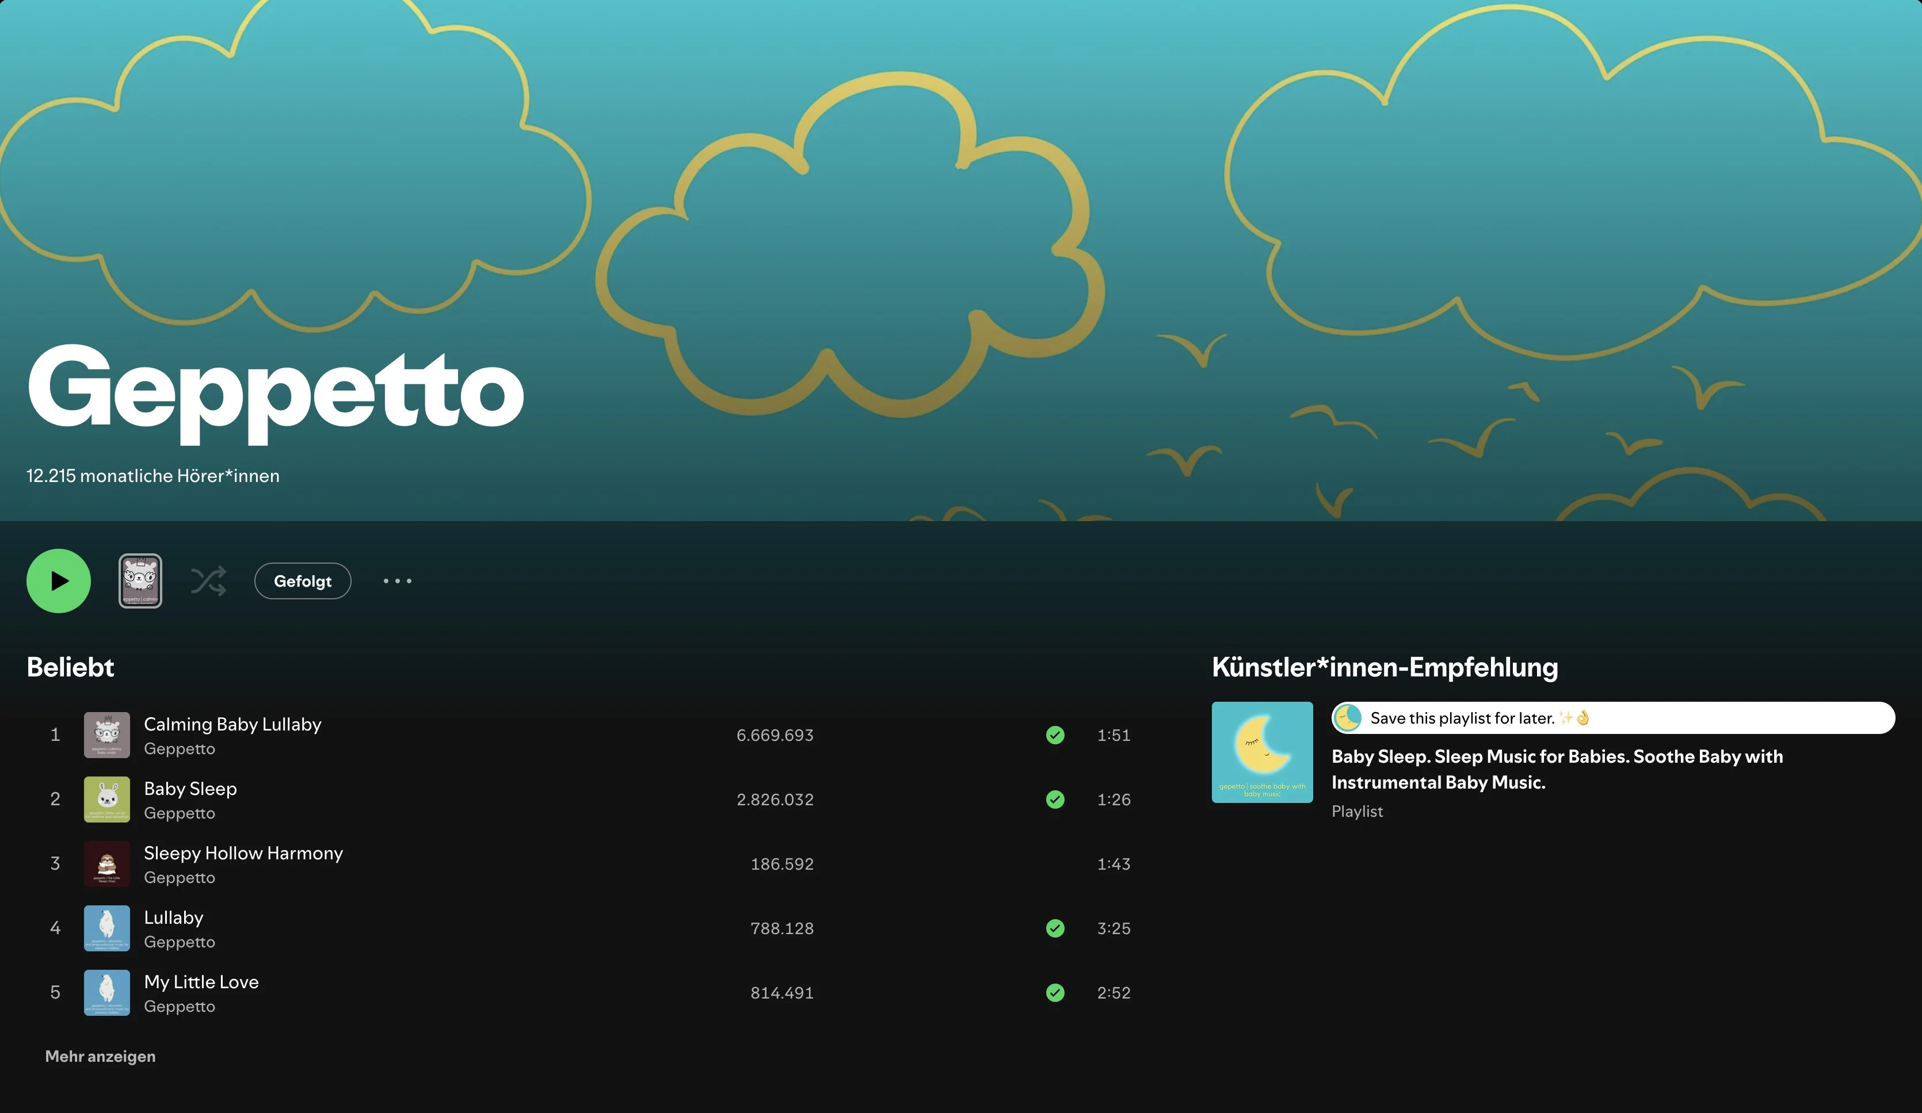Select the 1:43 track duration
This screenshot has height=1113, width=1922.
[1113, 864]
